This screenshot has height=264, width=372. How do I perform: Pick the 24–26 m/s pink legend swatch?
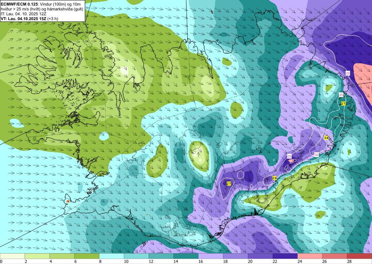coord(310,256)
